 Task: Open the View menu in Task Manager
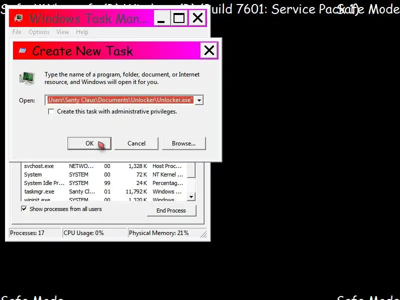(62, 32)
